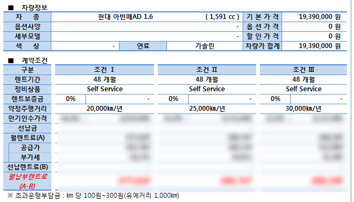Click the 20,000km/년 mileage cell
Screen dimensions: 354x202
coord(104,109)
